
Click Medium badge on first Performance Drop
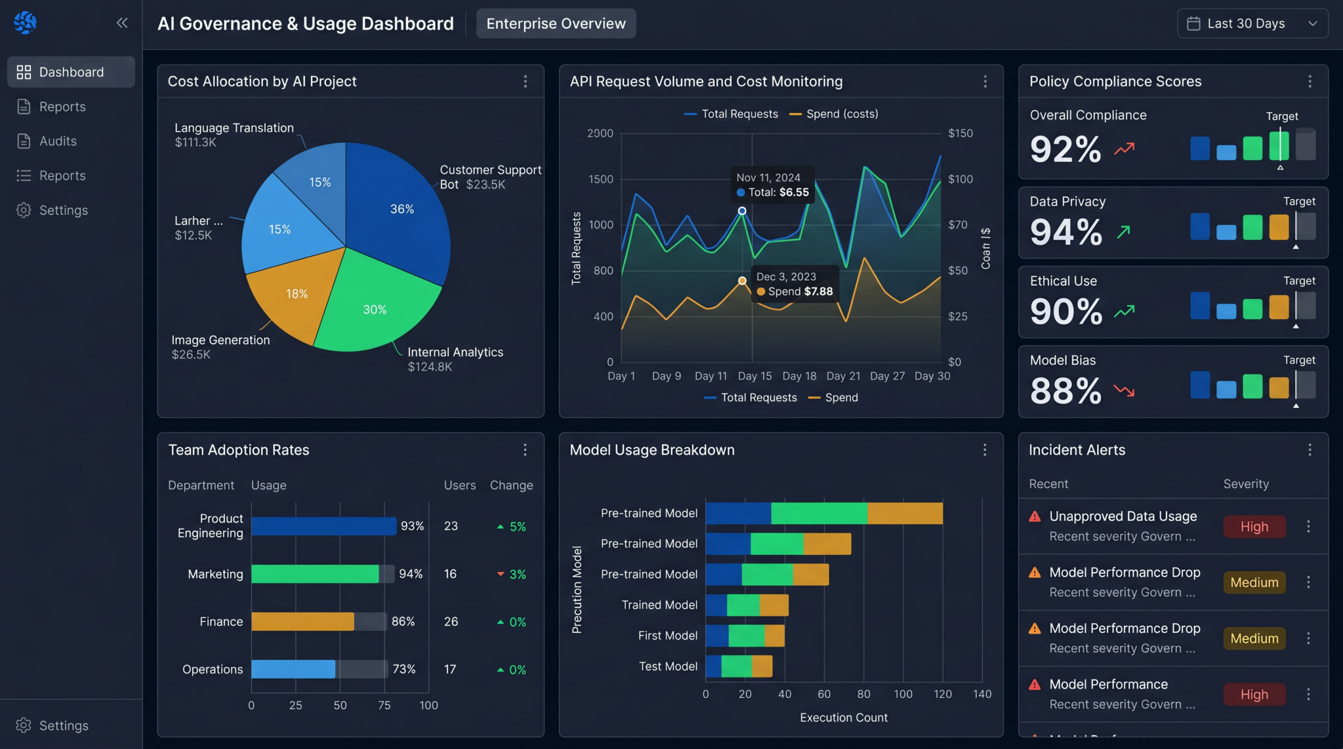point(1254,583)
